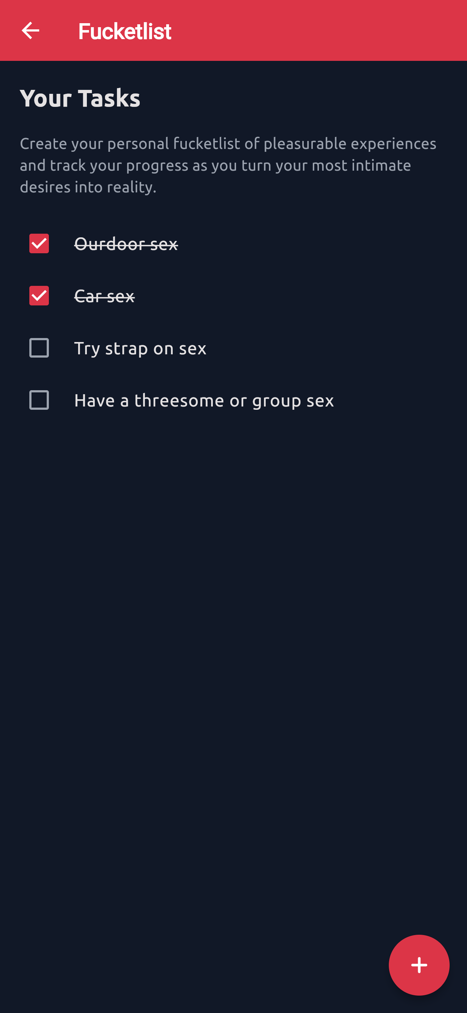Image resolution: width=467 pixels, height=1013 pixels.
Task: Navigate back using the app bar arrow
Action: 31,31
